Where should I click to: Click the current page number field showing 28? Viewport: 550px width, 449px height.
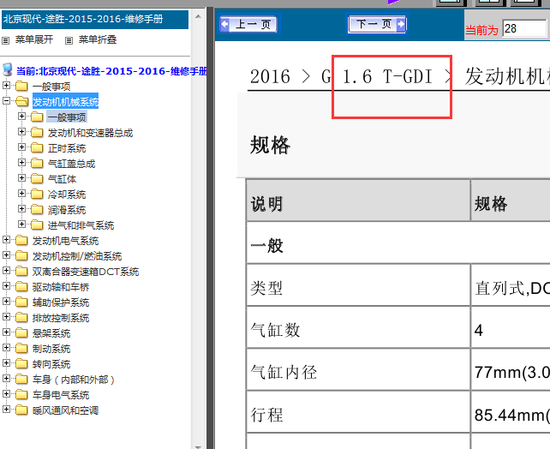[524, 28]
